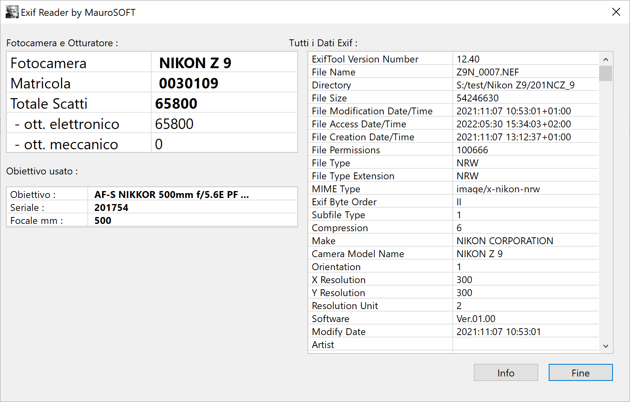
Task: Select the Camera Model Name row label
Action: coord(358,254)
